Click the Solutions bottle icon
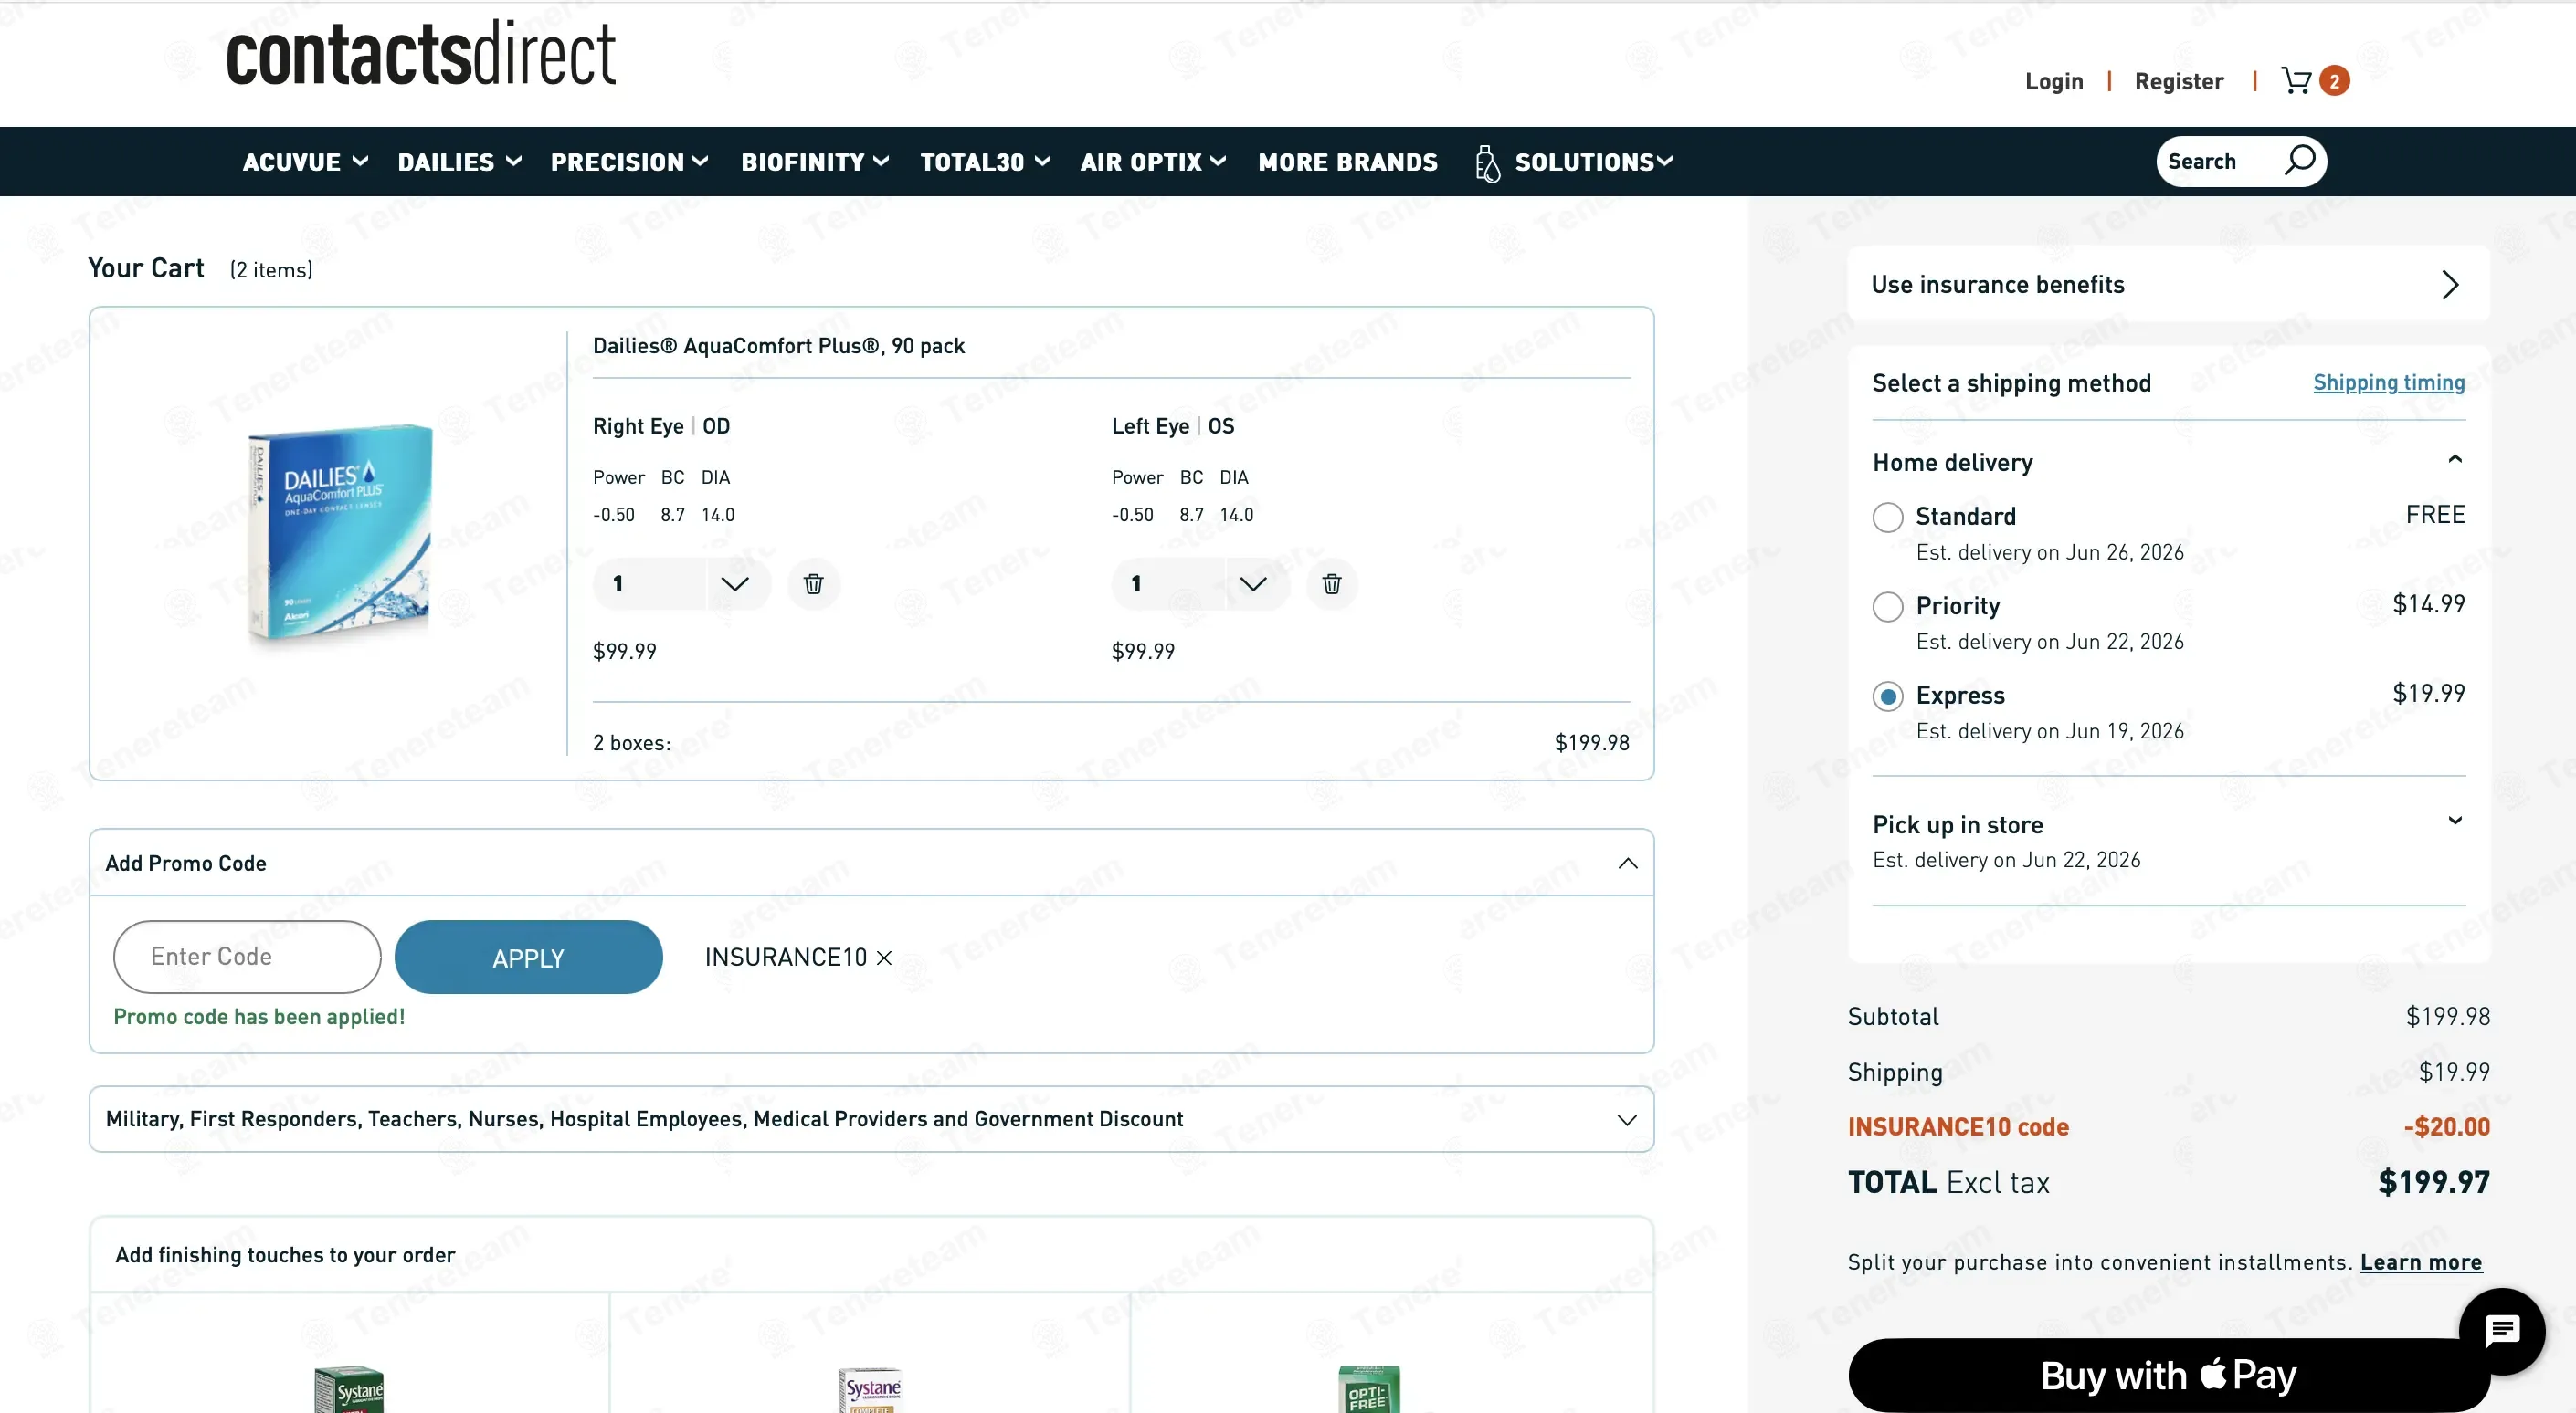Viewport: 2576px width, 1413px height. click(x=1487, y=162)
